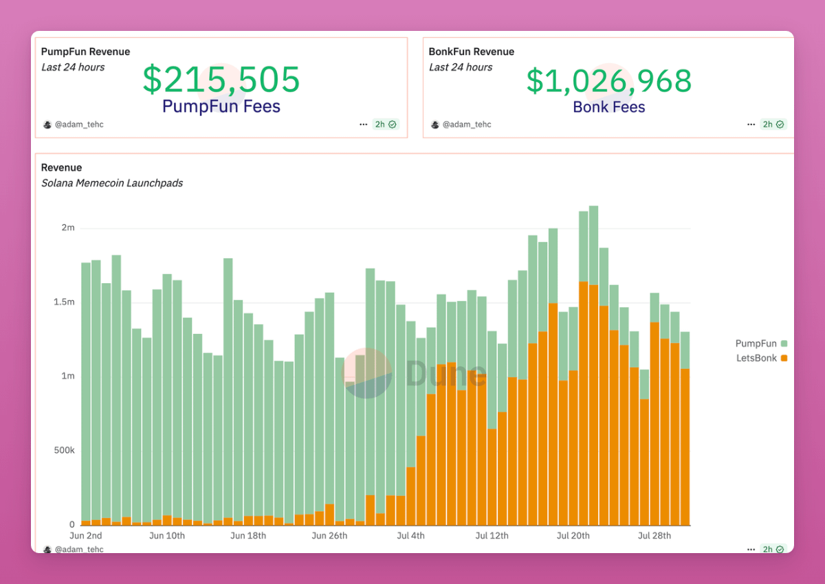Click the 1.5m y-axis label

pos(63,302)
